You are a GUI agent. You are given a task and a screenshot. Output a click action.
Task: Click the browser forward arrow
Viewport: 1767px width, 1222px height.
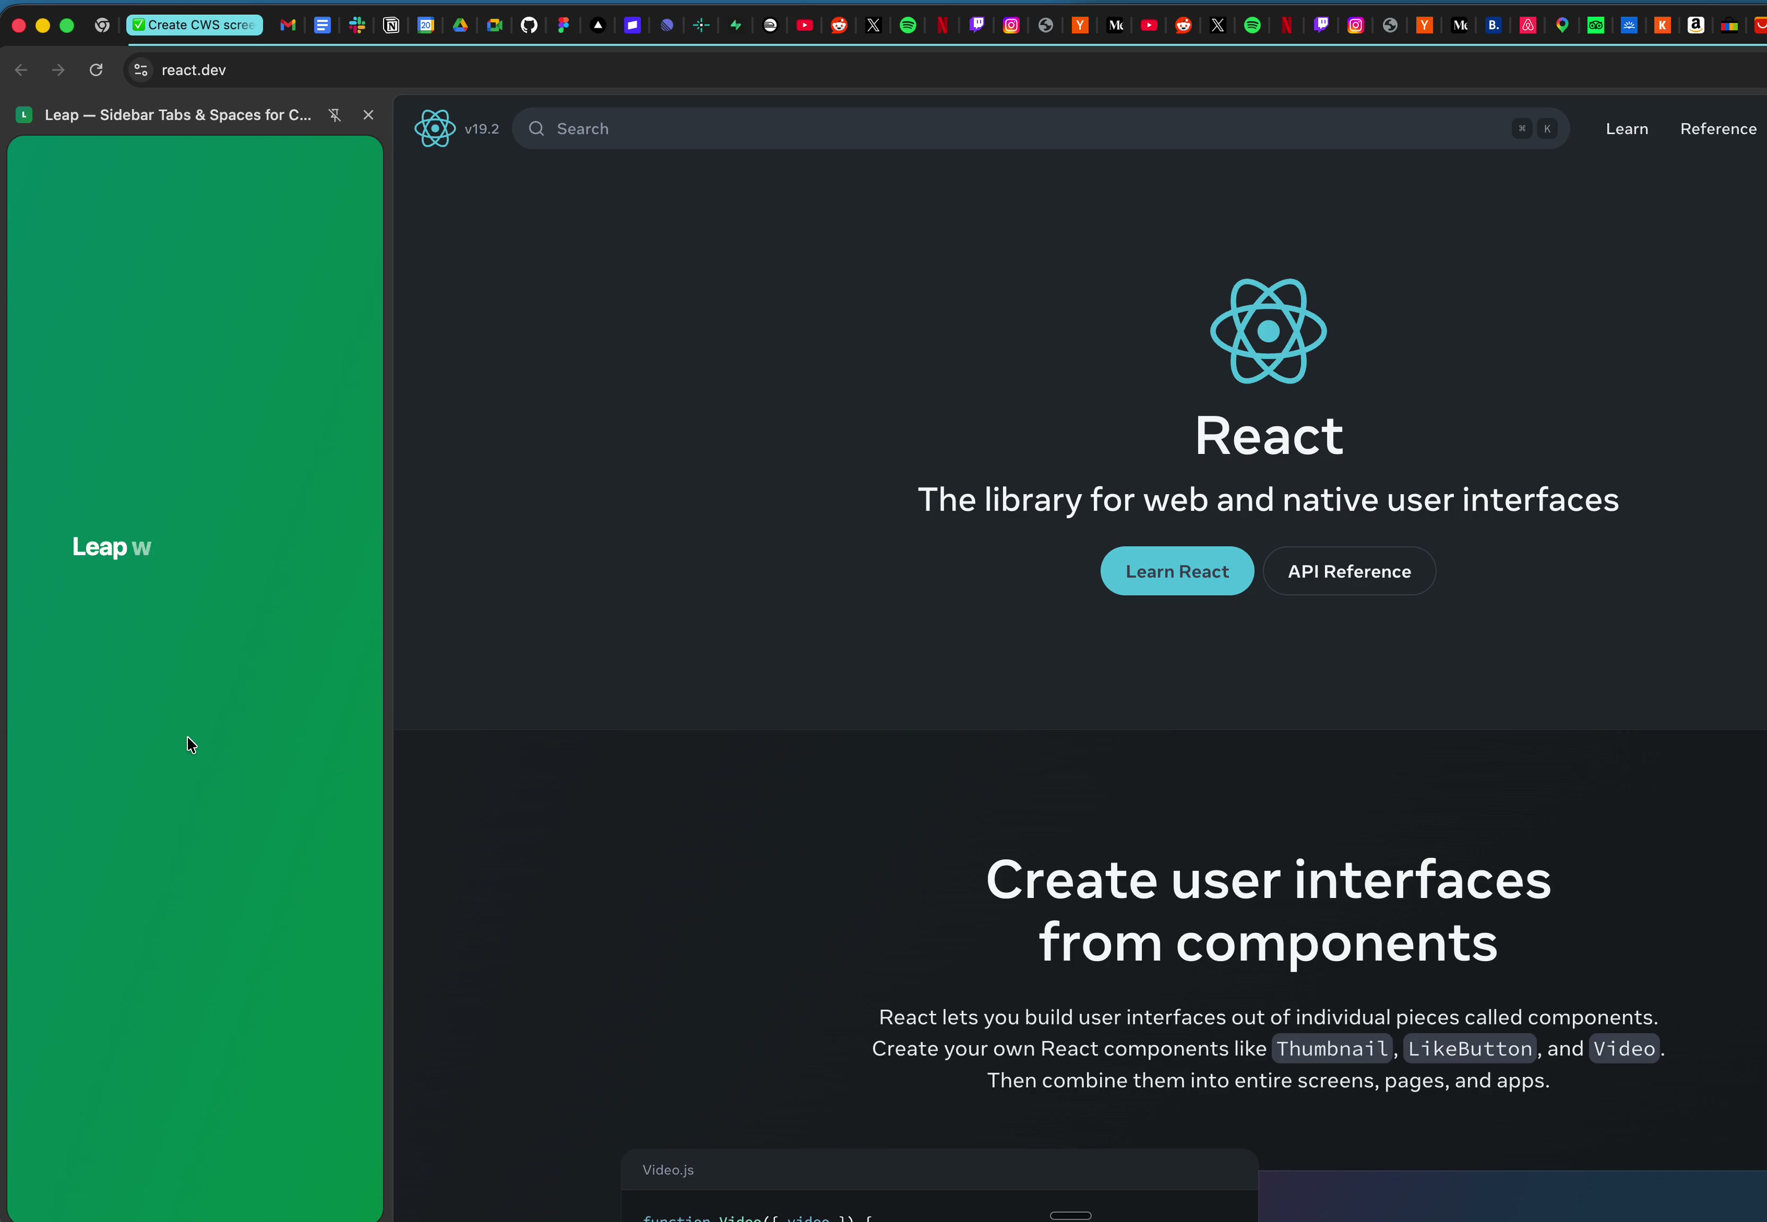click(58, 69)
